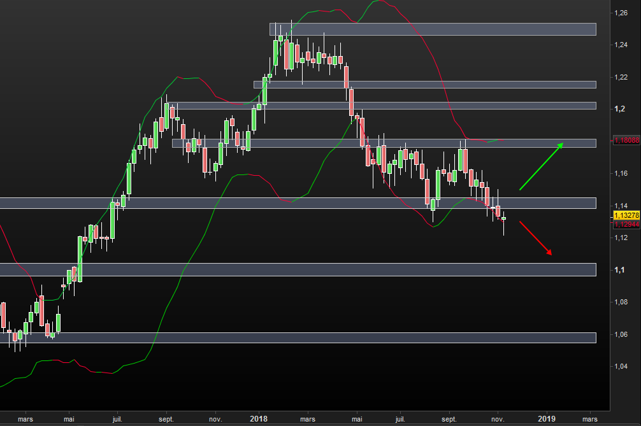Click the 1,26 price axis label
The width and height of the screenshot is (641, 426).
[x=621, y=13]
